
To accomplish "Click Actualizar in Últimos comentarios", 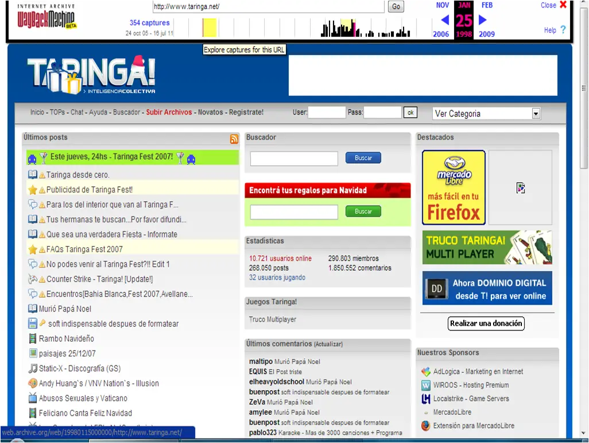I will click(x=328, y=344).
